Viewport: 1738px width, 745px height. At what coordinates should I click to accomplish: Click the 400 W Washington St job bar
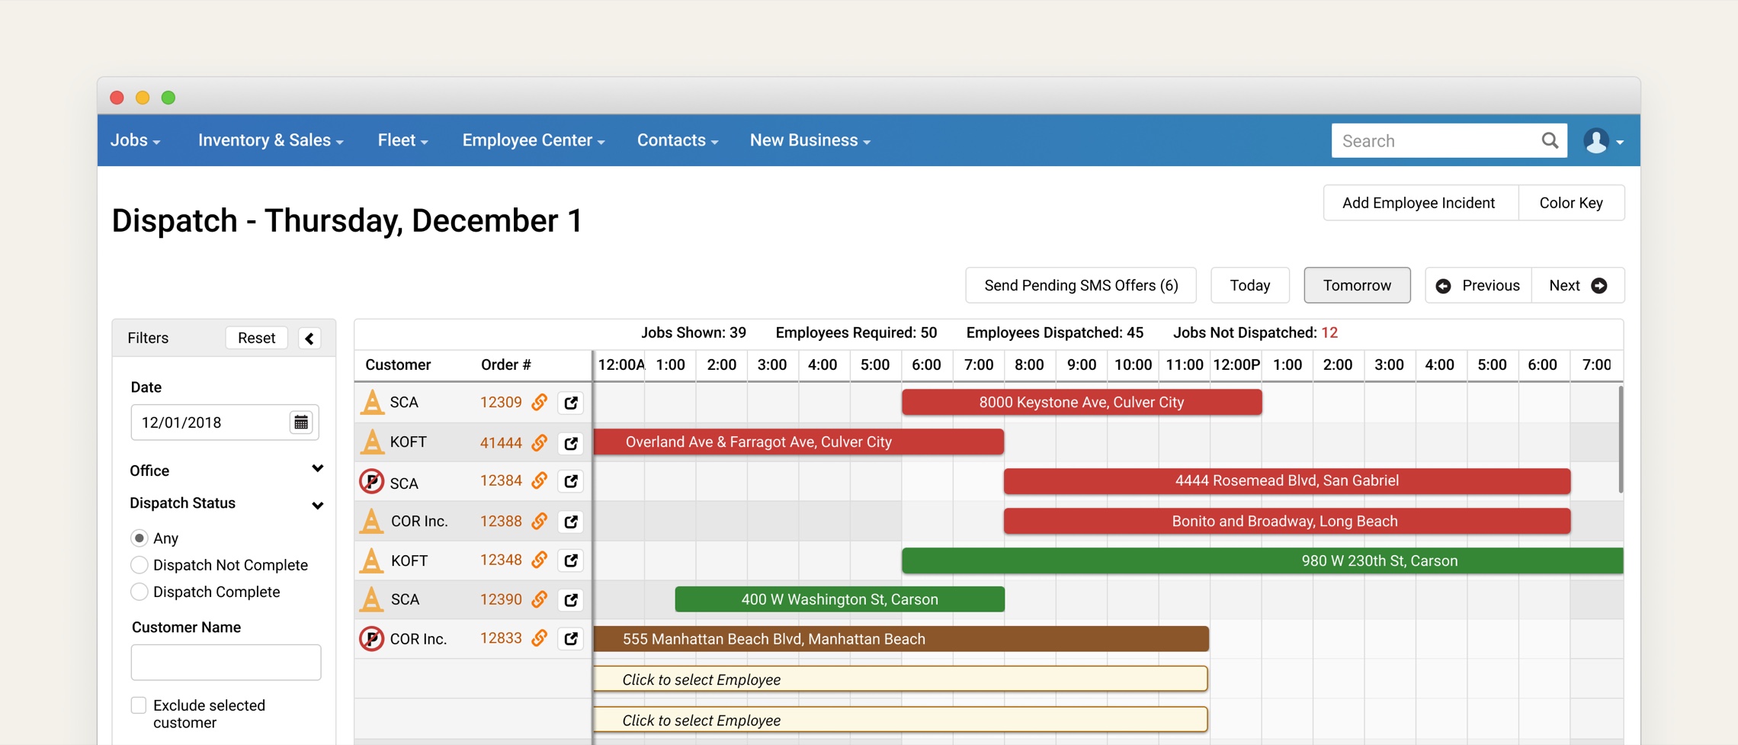(x=839, y=599)
